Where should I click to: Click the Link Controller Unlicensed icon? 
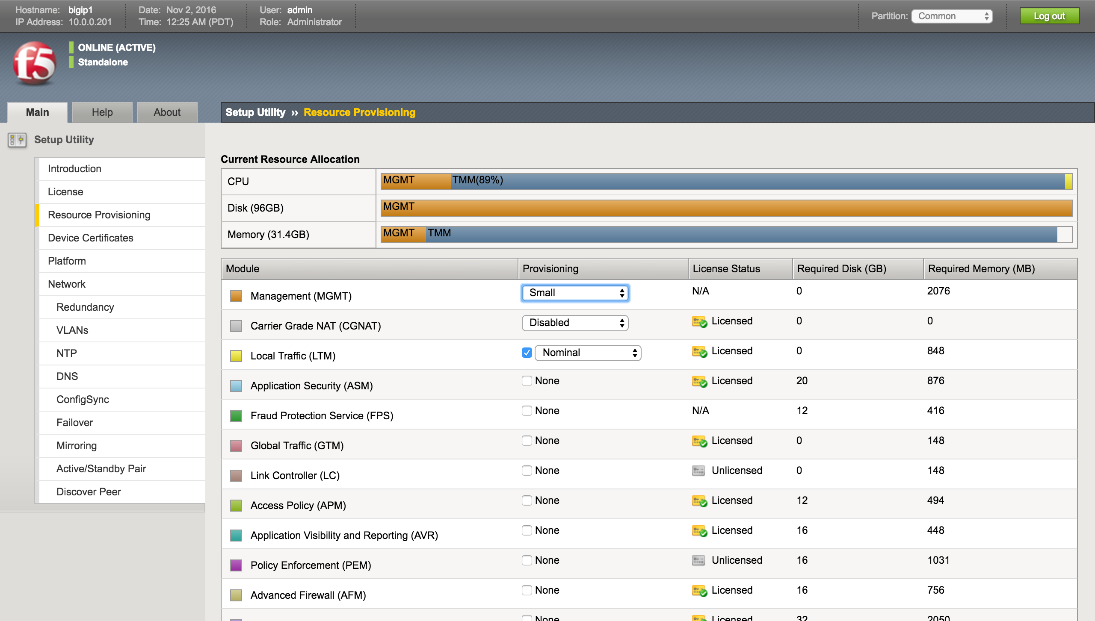pos(698,471)
